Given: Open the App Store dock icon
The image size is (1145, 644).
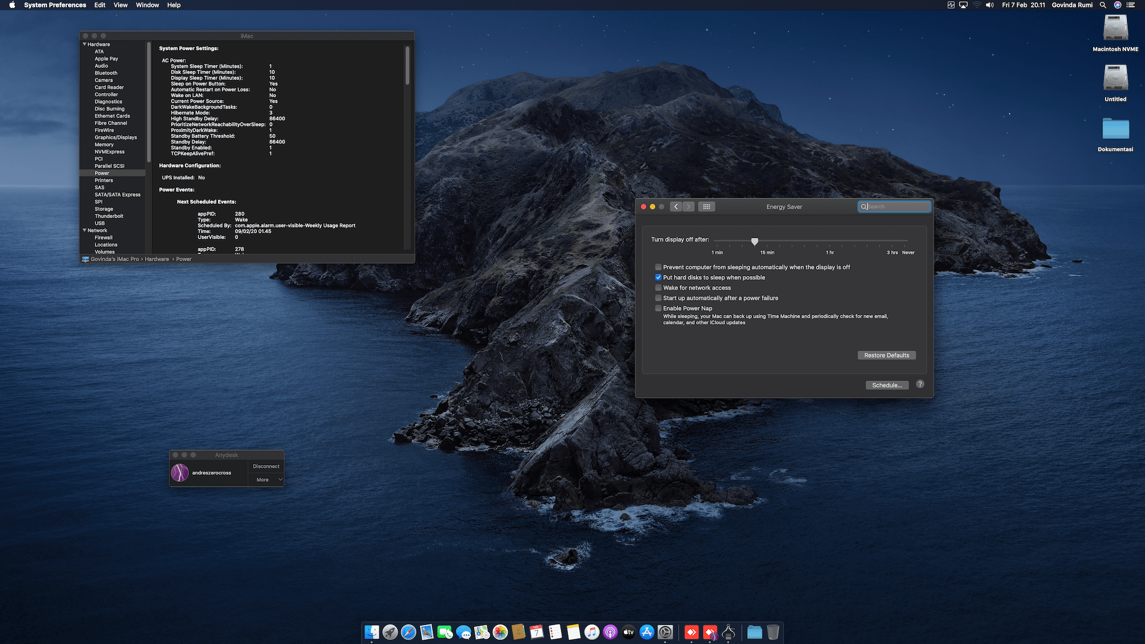Looking at the screenshot, I should (x=647, y=632).
